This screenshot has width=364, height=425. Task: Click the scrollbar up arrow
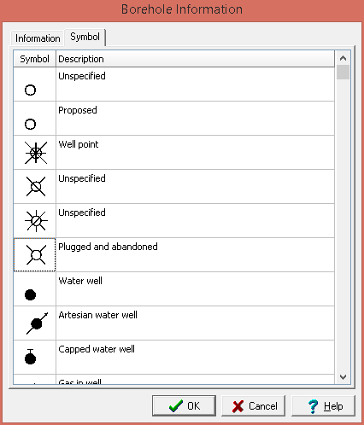click(x=343, y=58)
